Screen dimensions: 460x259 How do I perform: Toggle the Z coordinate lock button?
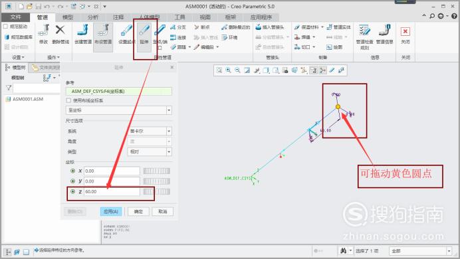(x=72, y=191)
